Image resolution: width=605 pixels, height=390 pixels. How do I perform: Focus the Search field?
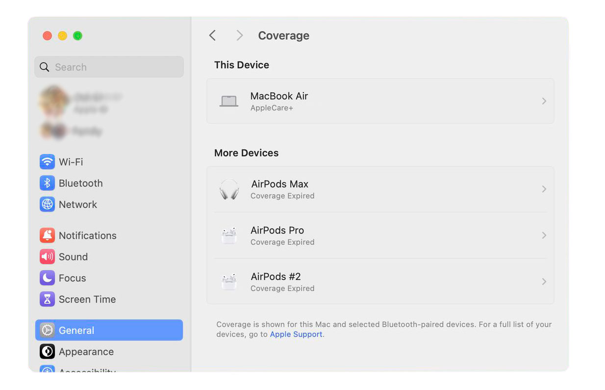109,67
